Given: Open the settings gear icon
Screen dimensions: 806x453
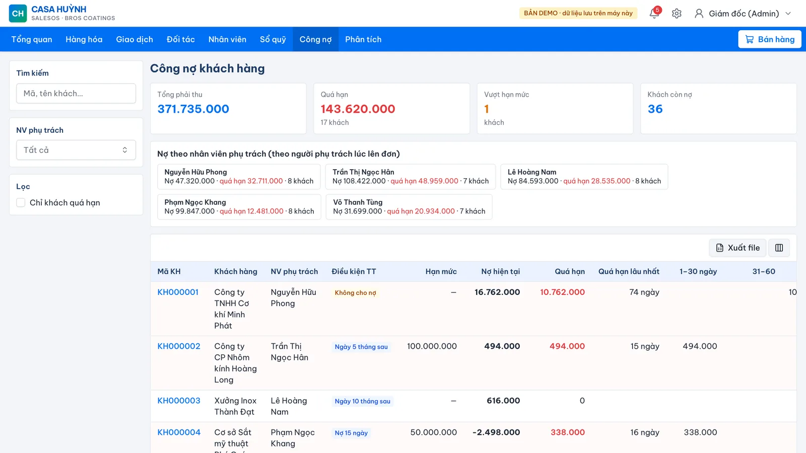Looking at the screenshot, I should (x=677, y=14).
